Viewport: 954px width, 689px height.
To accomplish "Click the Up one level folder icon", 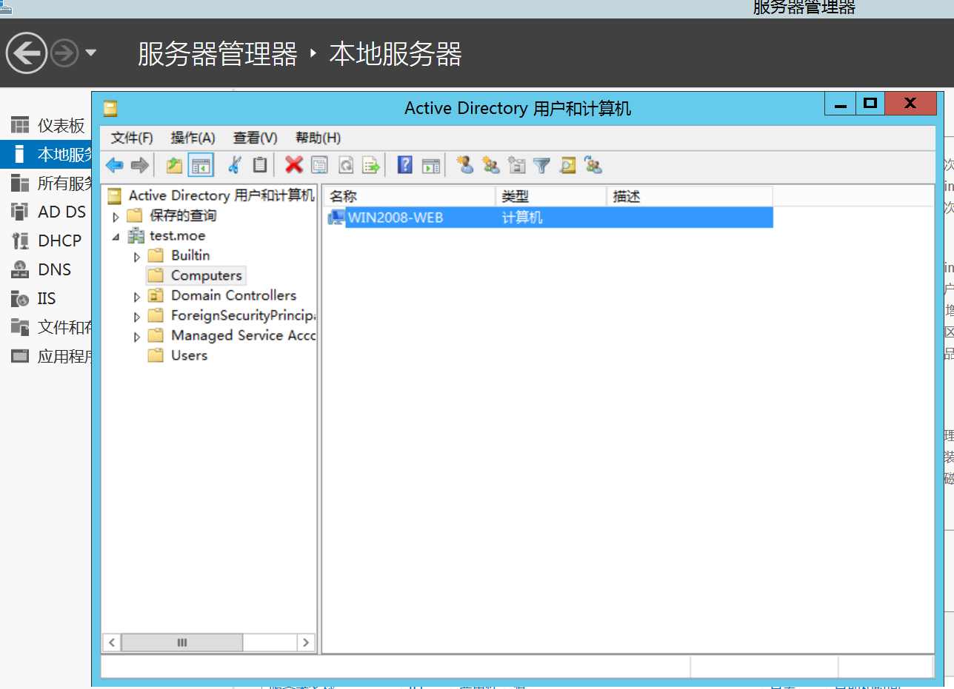I will [174, 165].
